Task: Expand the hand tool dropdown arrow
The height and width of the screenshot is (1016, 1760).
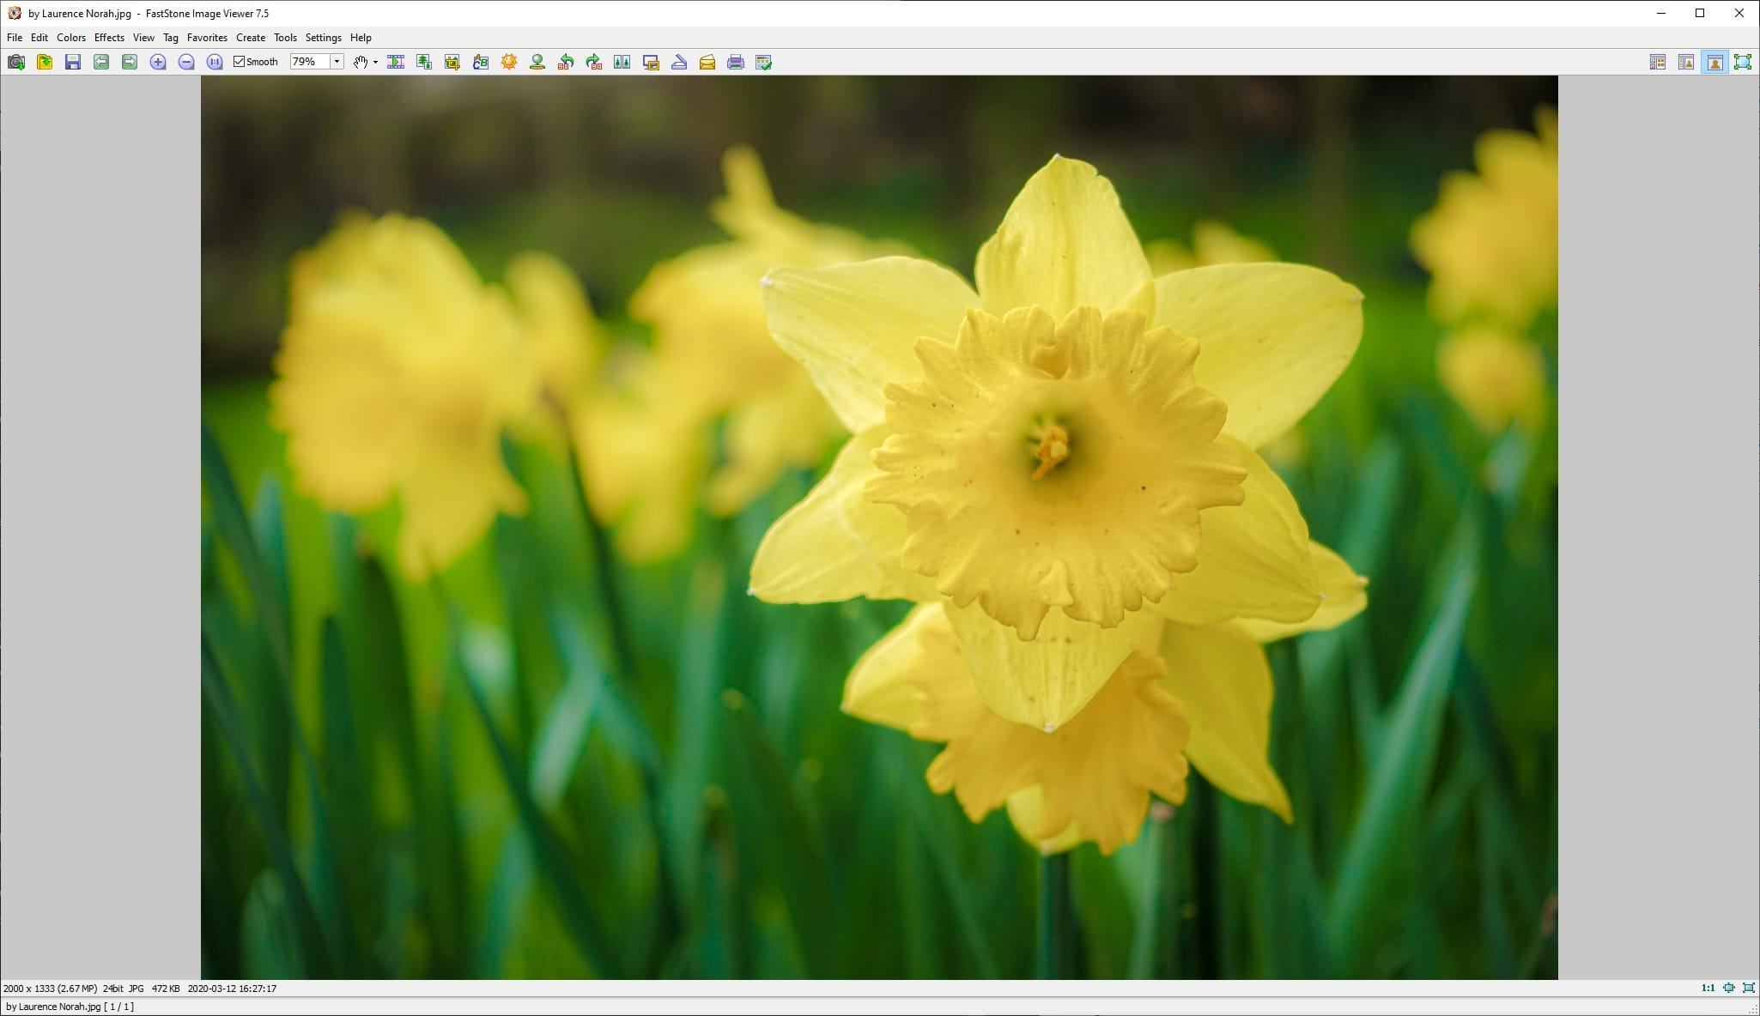Action: tap(375, 62)
